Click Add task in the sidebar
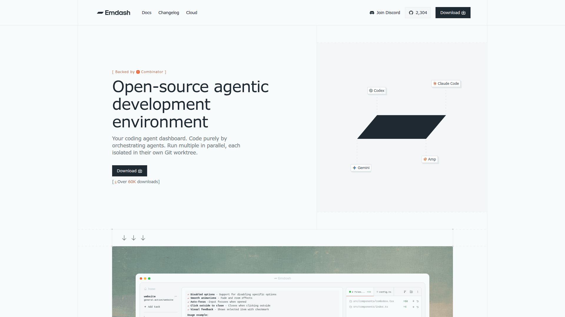The image size is (565, 317). click(152, 307)
